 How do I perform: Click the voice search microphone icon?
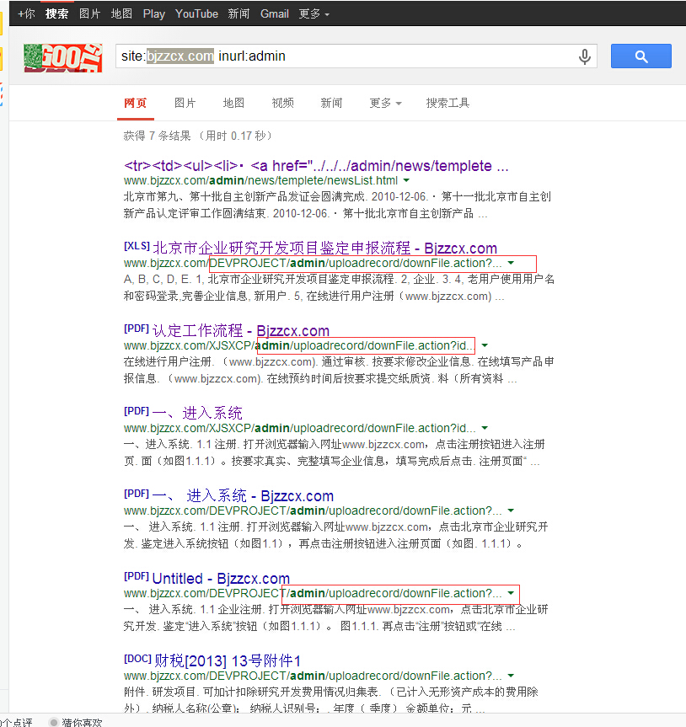[584, 56]
